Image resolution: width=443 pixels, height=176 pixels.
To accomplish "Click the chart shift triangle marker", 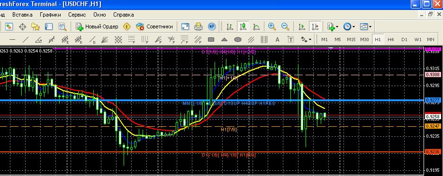I will (x=331, y=48).
